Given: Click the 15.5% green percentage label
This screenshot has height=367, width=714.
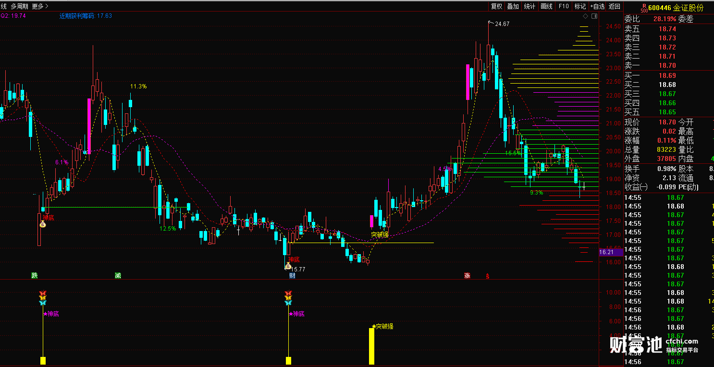Looking at the screenshot, I should click(x=513, y=153).
